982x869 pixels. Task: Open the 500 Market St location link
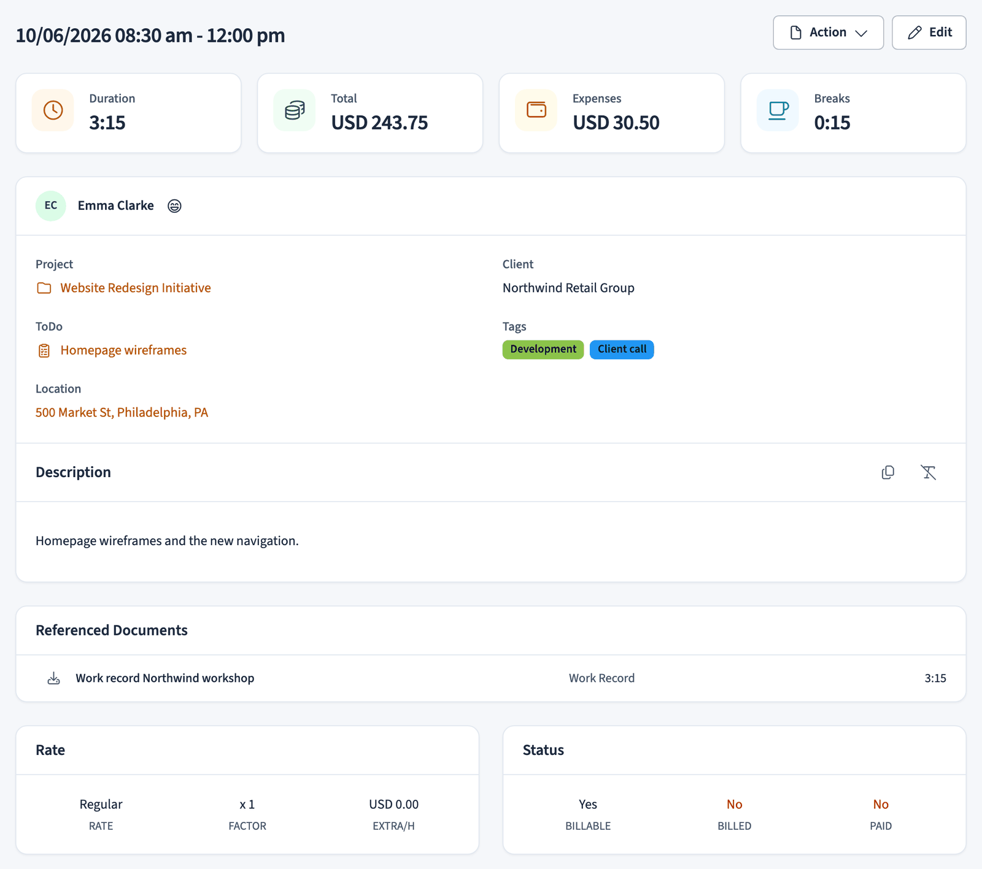tap(122, 412)
